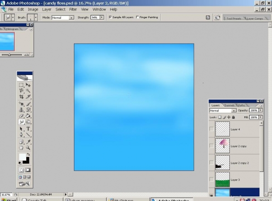
Task: Open the Filter menu
Action: point(73,10)
